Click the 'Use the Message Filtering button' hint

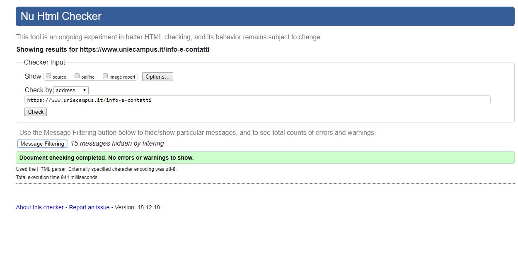pos(197,133)
